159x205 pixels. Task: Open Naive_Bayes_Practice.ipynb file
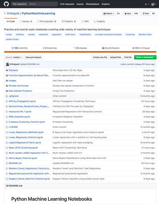[x=23, y=158]
